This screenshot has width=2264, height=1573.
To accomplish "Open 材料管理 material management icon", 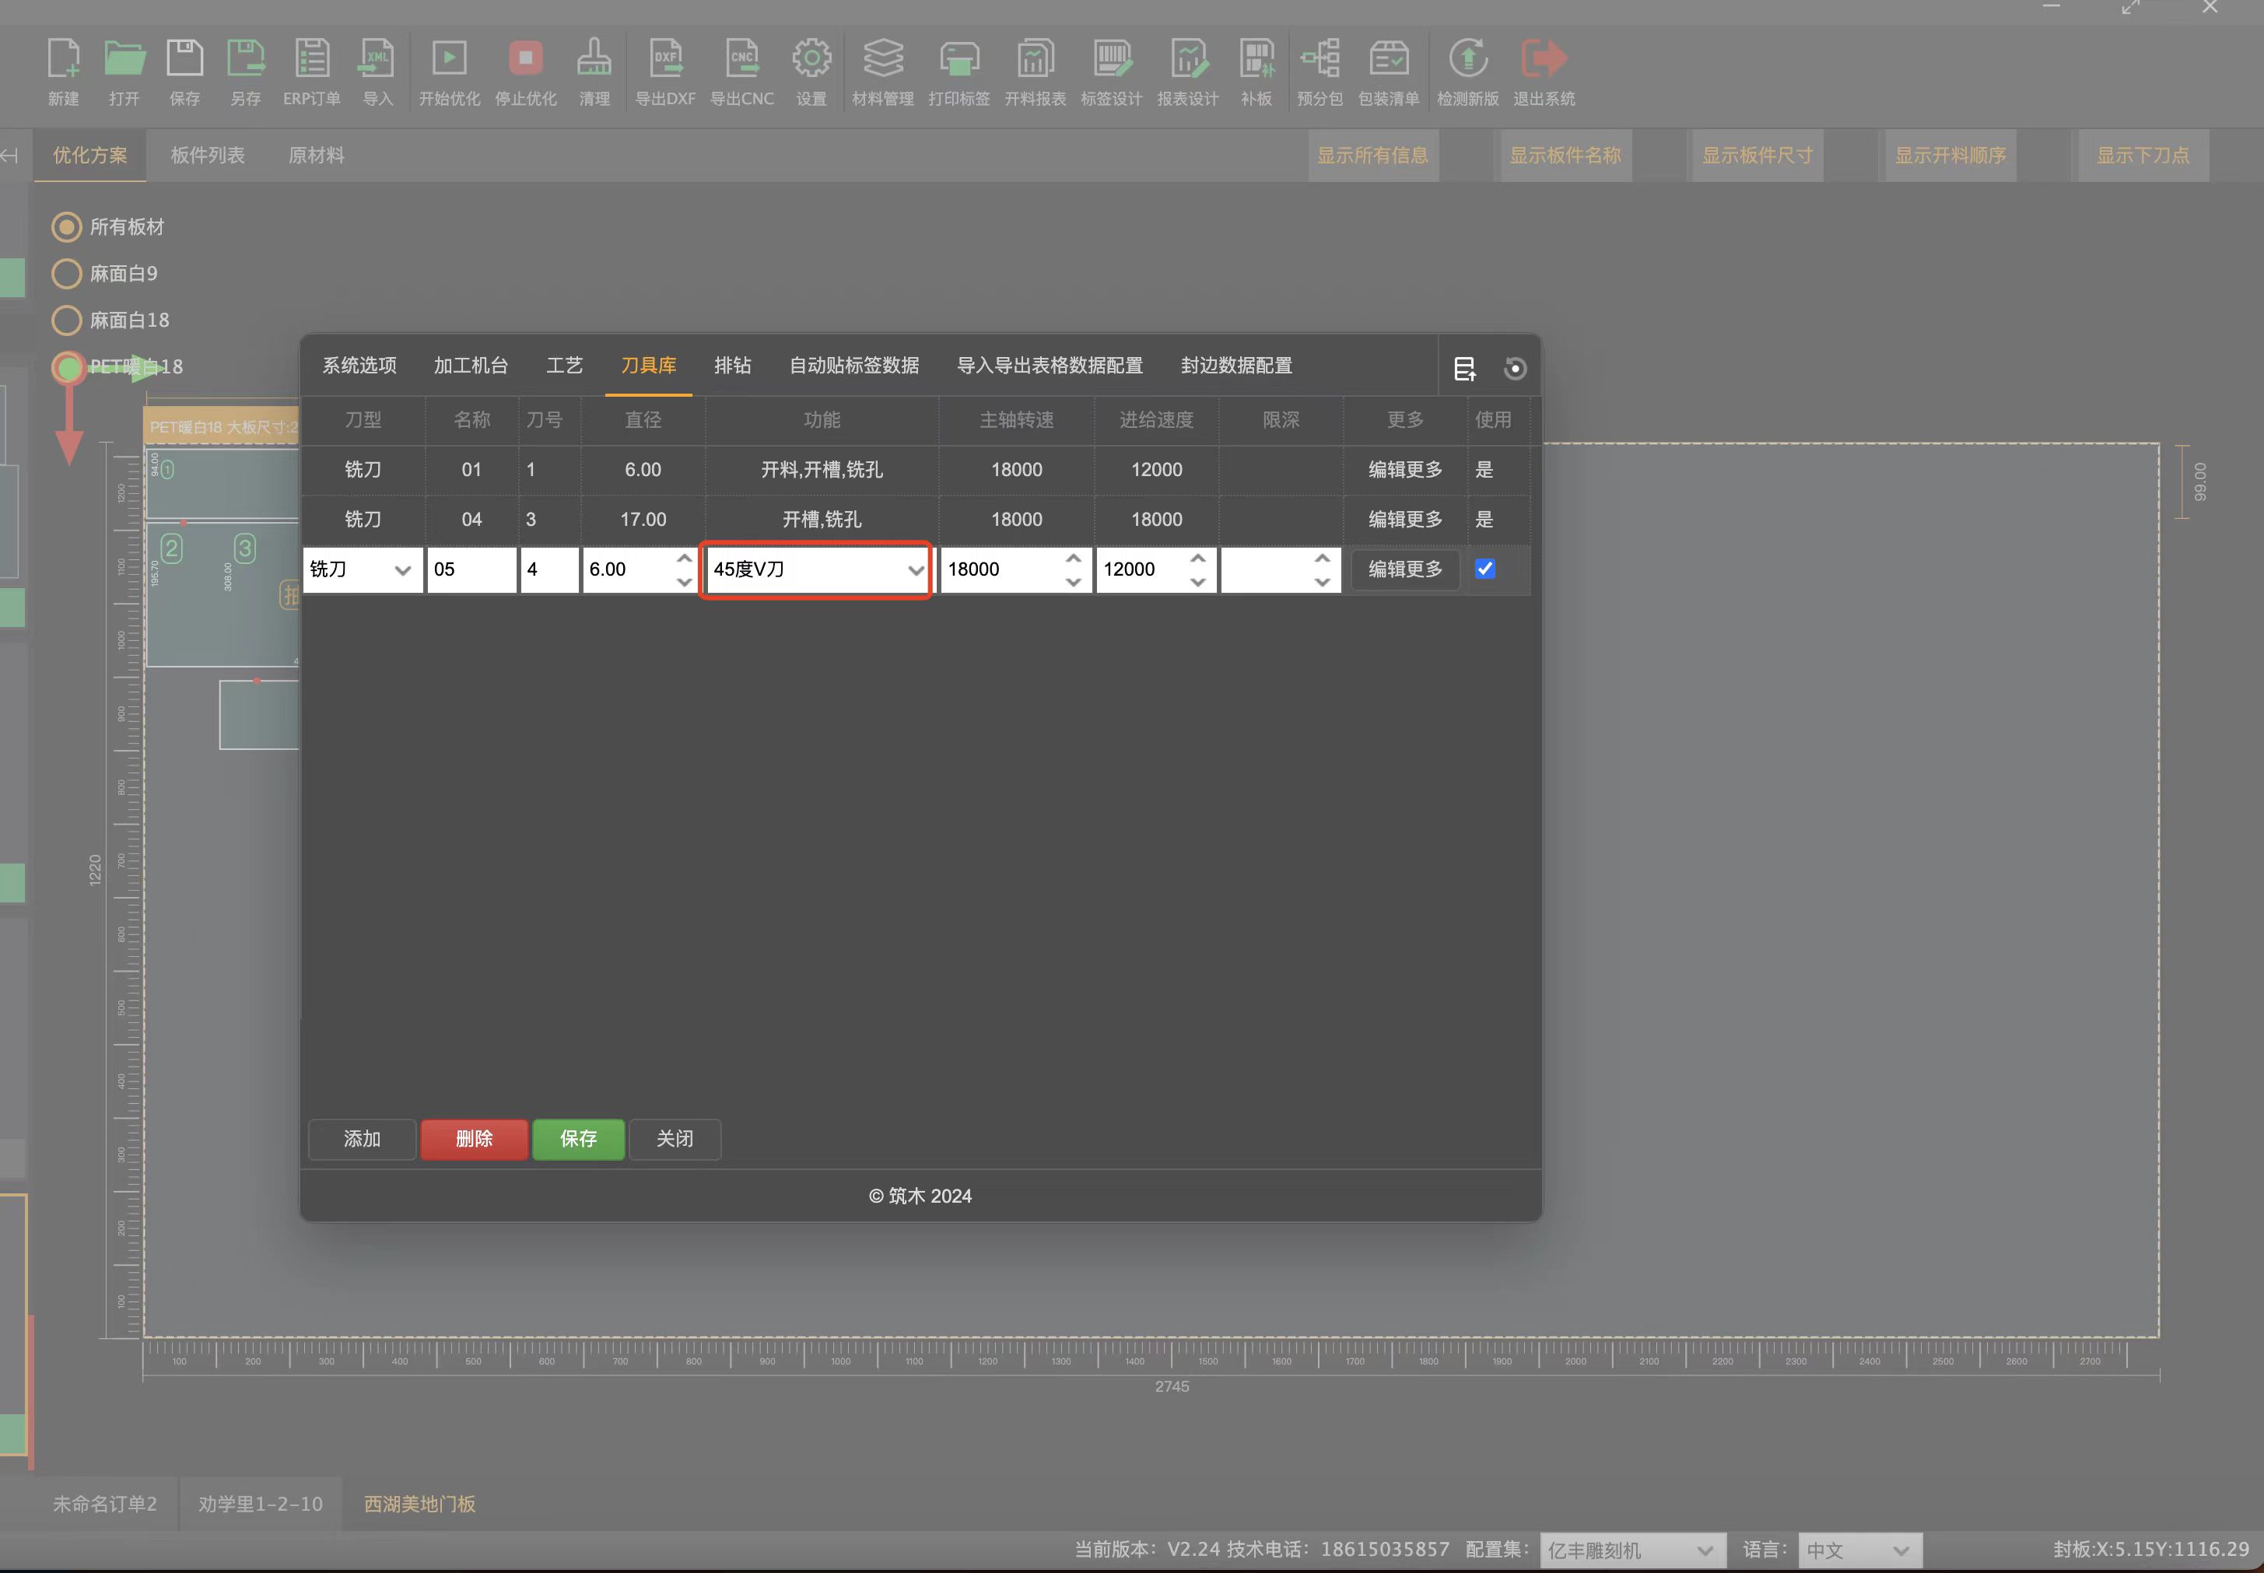I will [882, 59].
